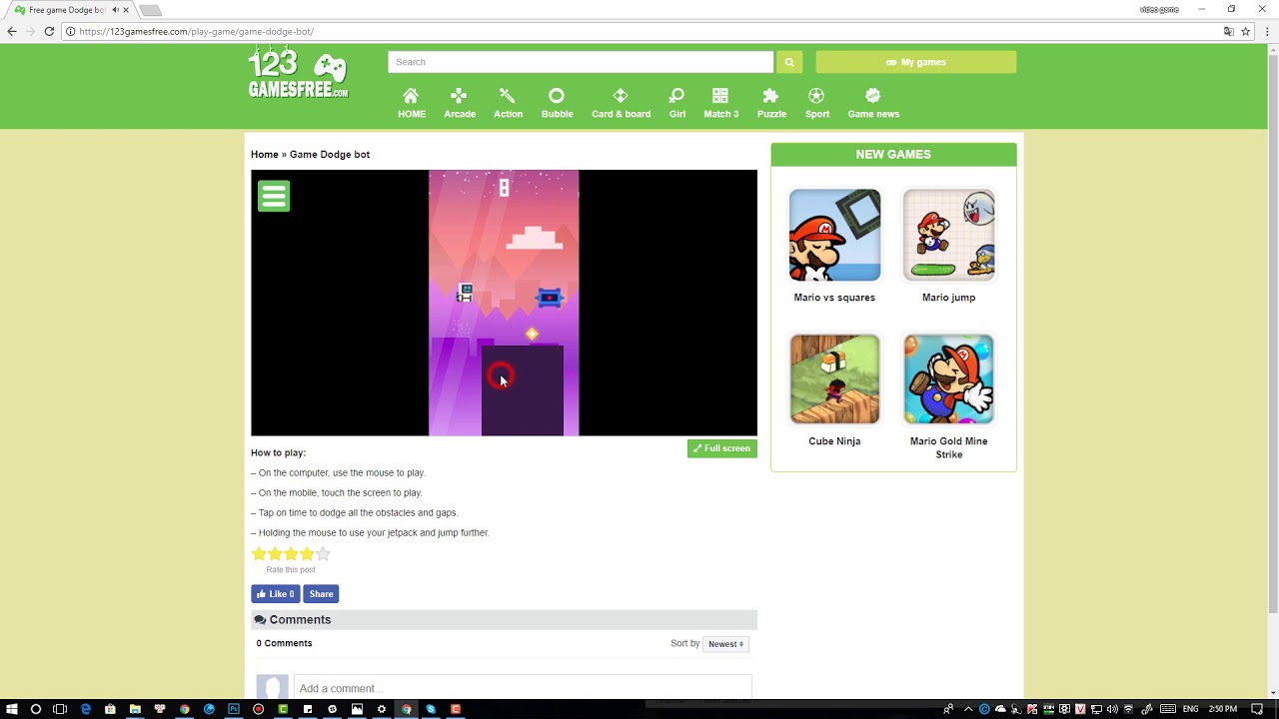Viewport: 1279px width, 719px height.
Task: Open the Action games category
Action: pyautogui.click(x=508, y=103)
